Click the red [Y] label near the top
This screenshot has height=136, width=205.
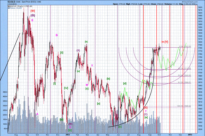[x=166, y=42]
